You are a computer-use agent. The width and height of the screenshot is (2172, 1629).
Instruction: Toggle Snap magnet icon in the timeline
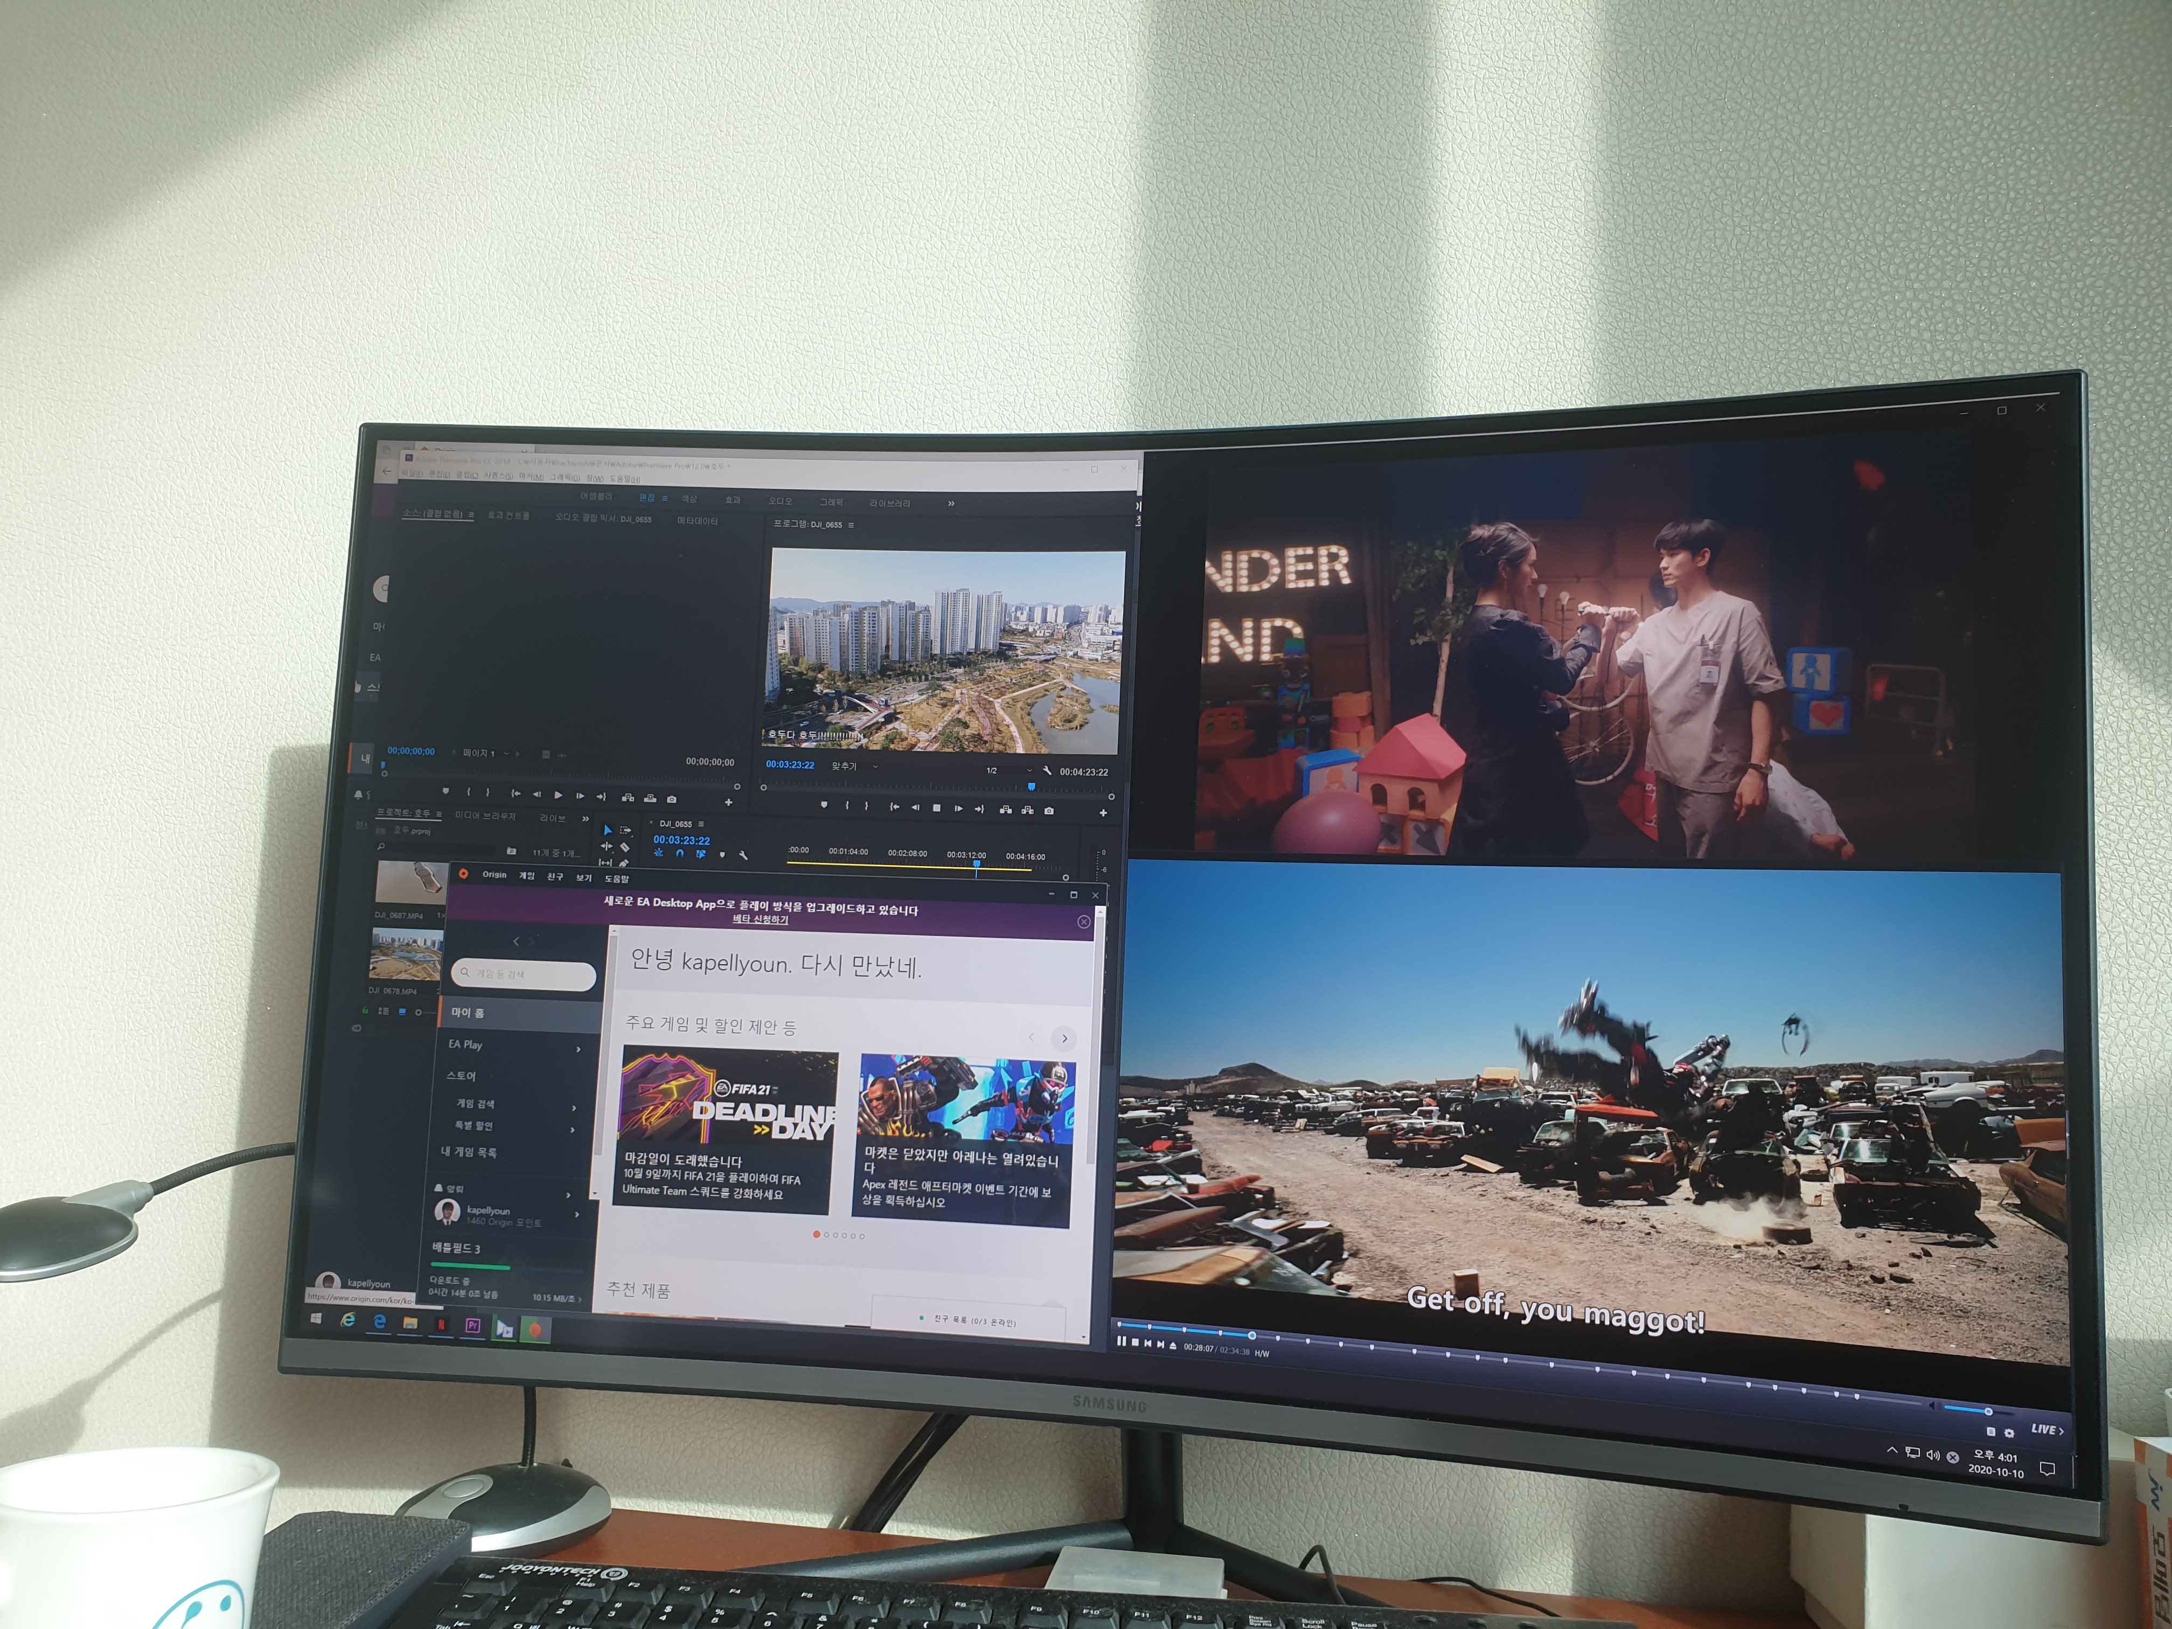click(x=679, y=853)
